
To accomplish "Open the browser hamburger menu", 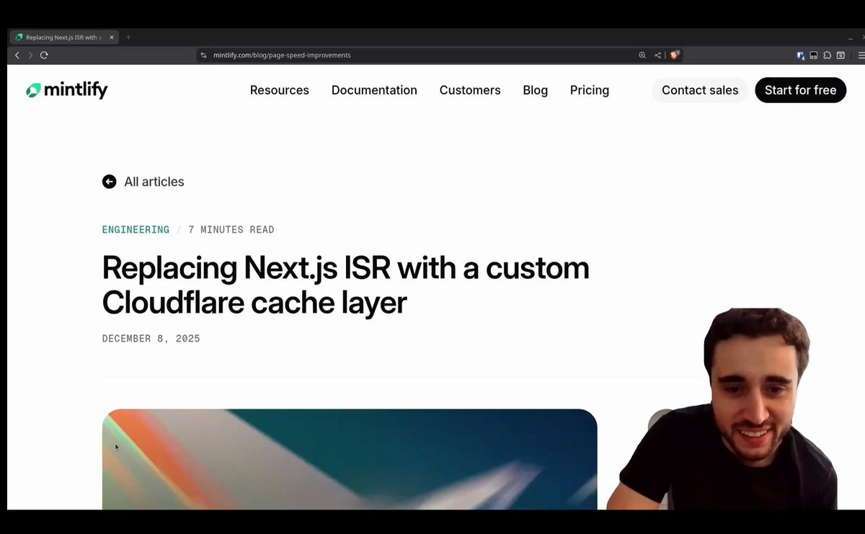I will click(861, 55).
